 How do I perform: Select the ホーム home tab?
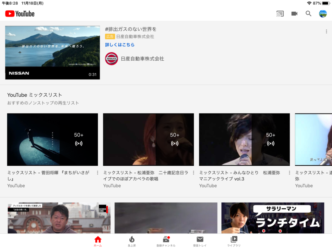tap(98, 241)
